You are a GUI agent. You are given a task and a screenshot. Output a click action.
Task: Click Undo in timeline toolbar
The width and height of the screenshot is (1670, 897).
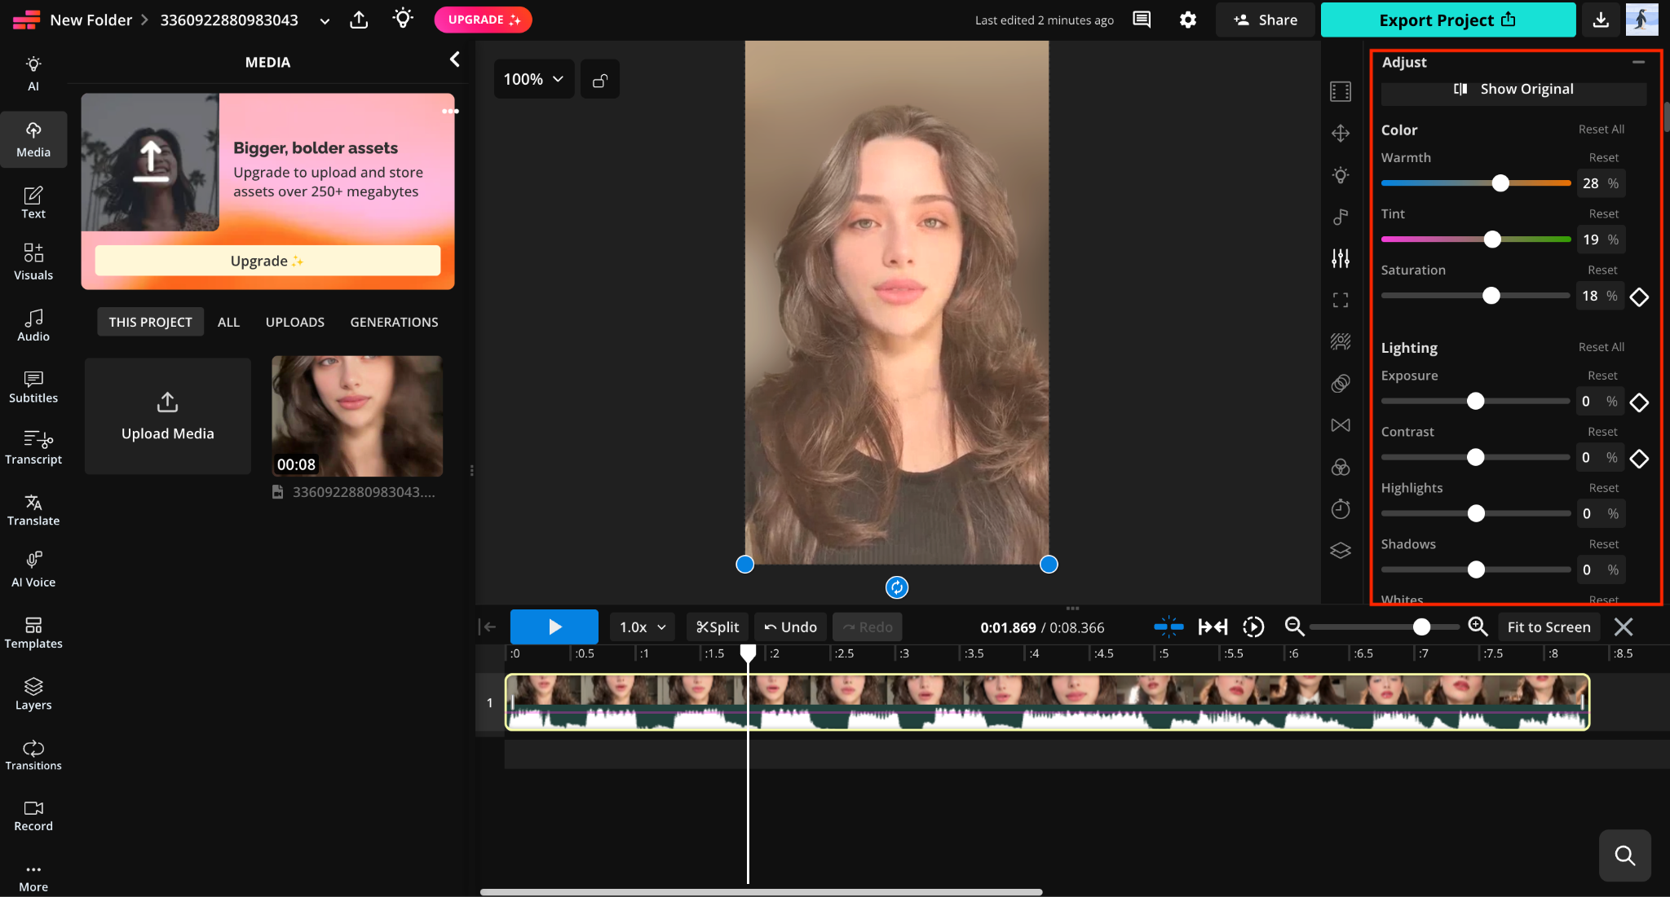coord(790,627)
